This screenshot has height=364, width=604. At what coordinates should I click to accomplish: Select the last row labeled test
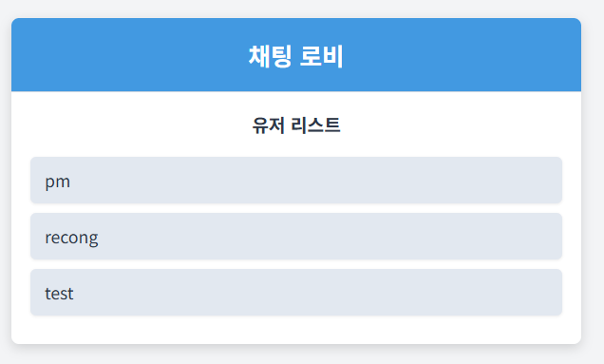pos(296,293)
